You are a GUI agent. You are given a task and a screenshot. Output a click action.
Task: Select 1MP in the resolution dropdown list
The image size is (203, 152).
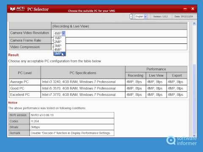pos(59,38)
